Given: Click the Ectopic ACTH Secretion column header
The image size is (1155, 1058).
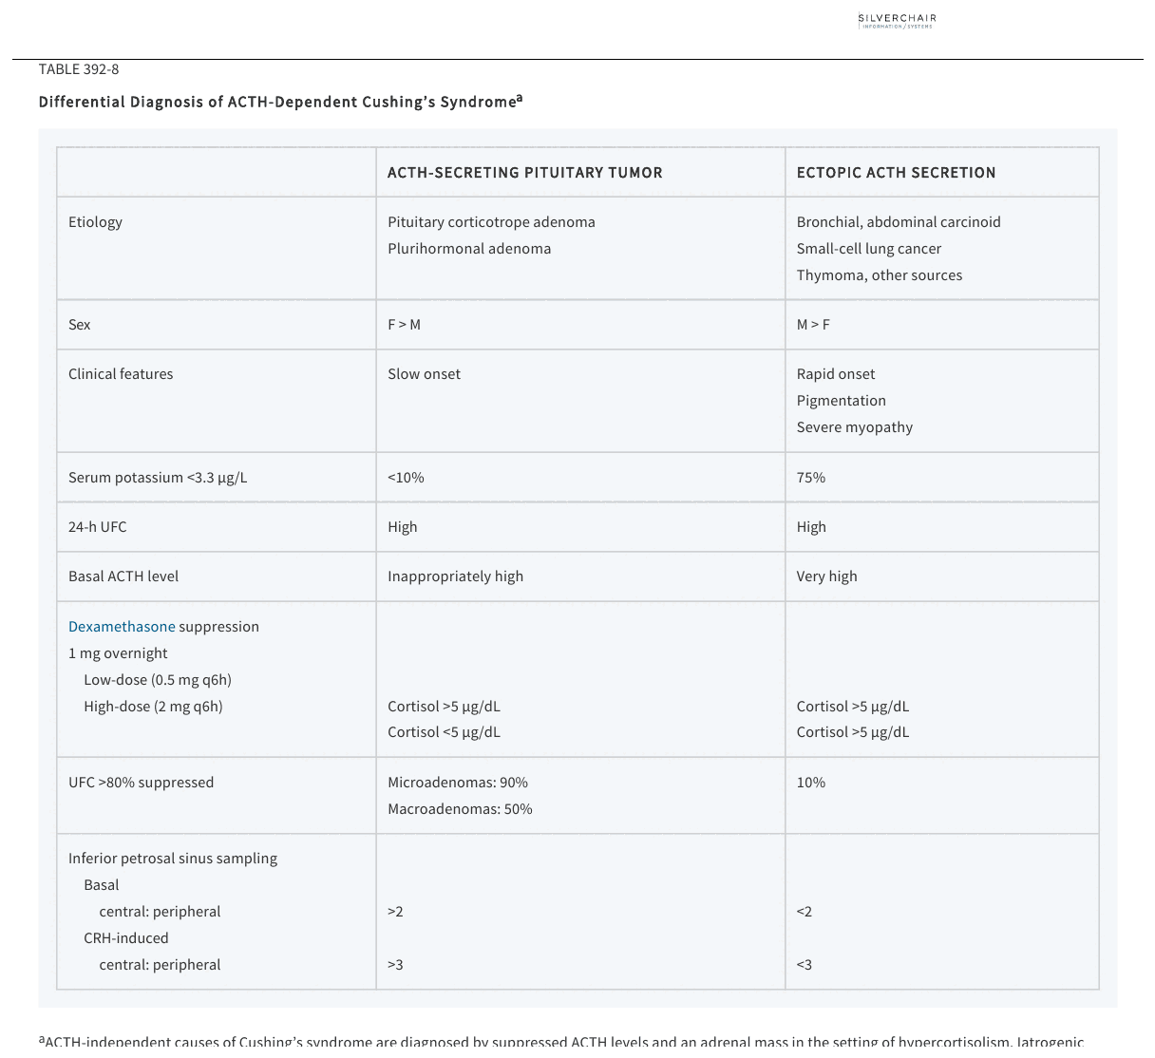Looking at the screenshot, I should (897, 173).
